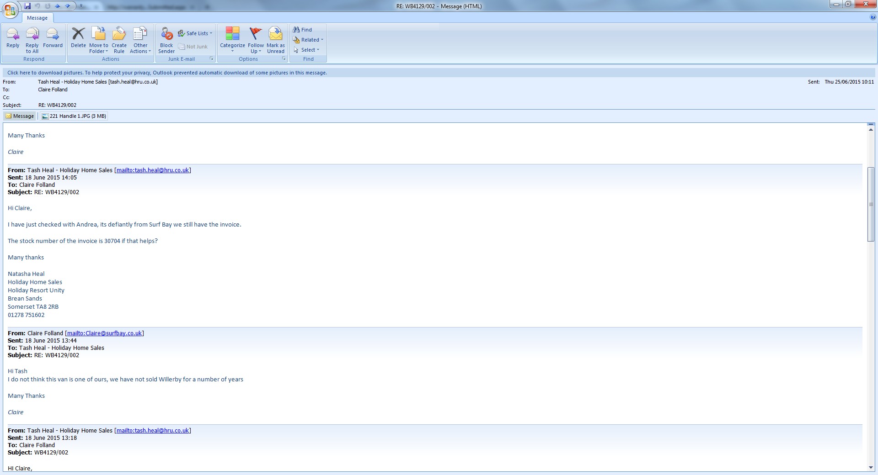Expand the Other Actions dropdown

click(x=140, y=48)
